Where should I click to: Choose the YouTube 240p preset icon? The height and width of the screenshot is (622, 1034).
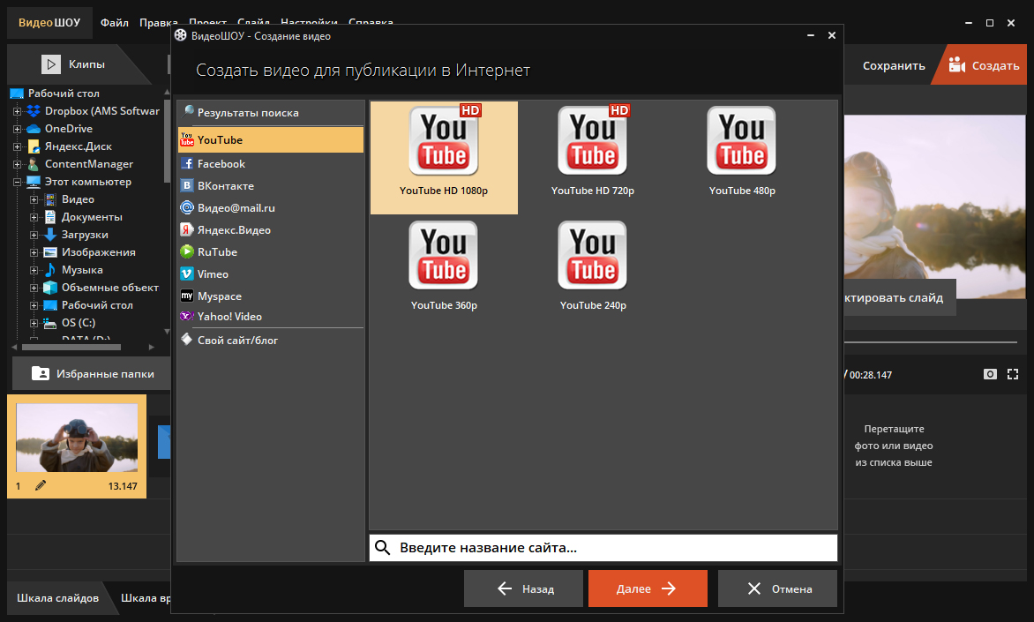[x=593, y=255]
